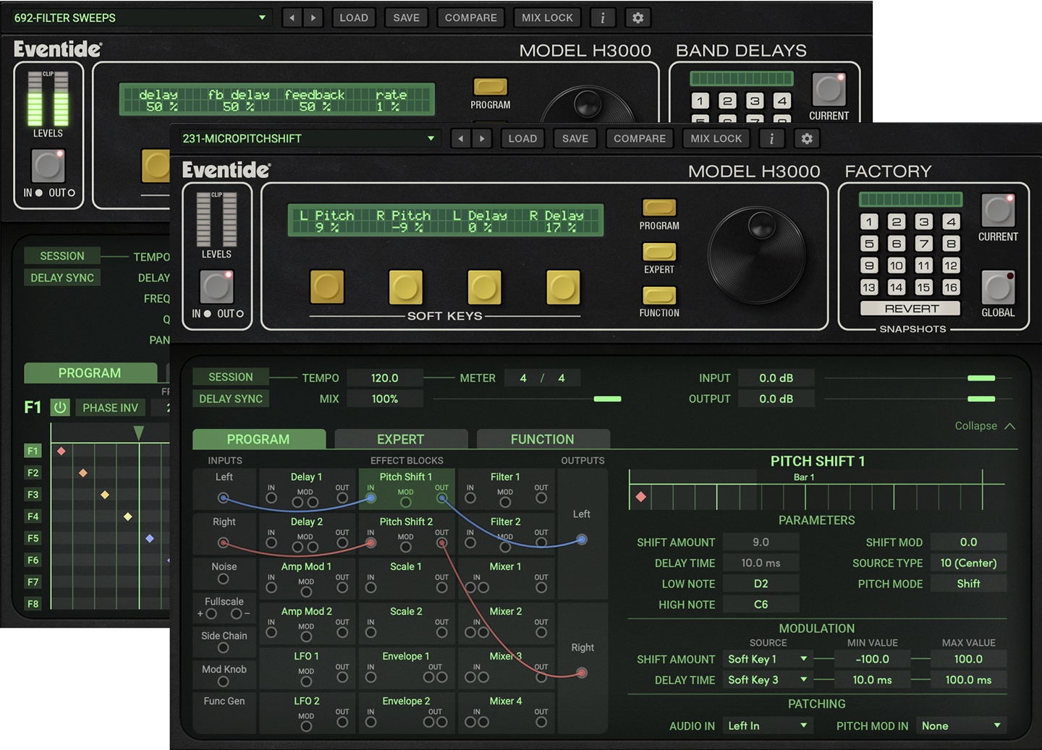Click the soft key under R Pitch
Screen dimensions: 1042x750
pyautogui.click(x=405, y=287)
